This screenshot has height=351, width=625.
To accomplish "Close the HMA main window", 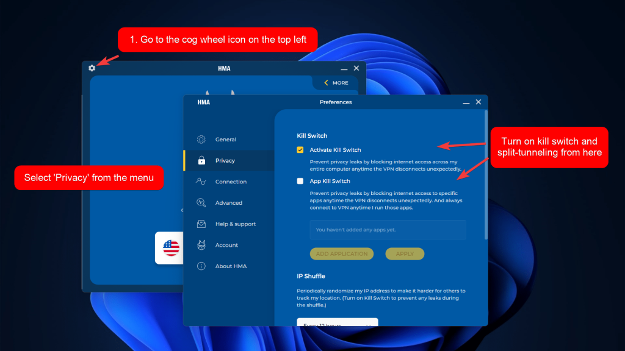I will click(x=356, y=68).
